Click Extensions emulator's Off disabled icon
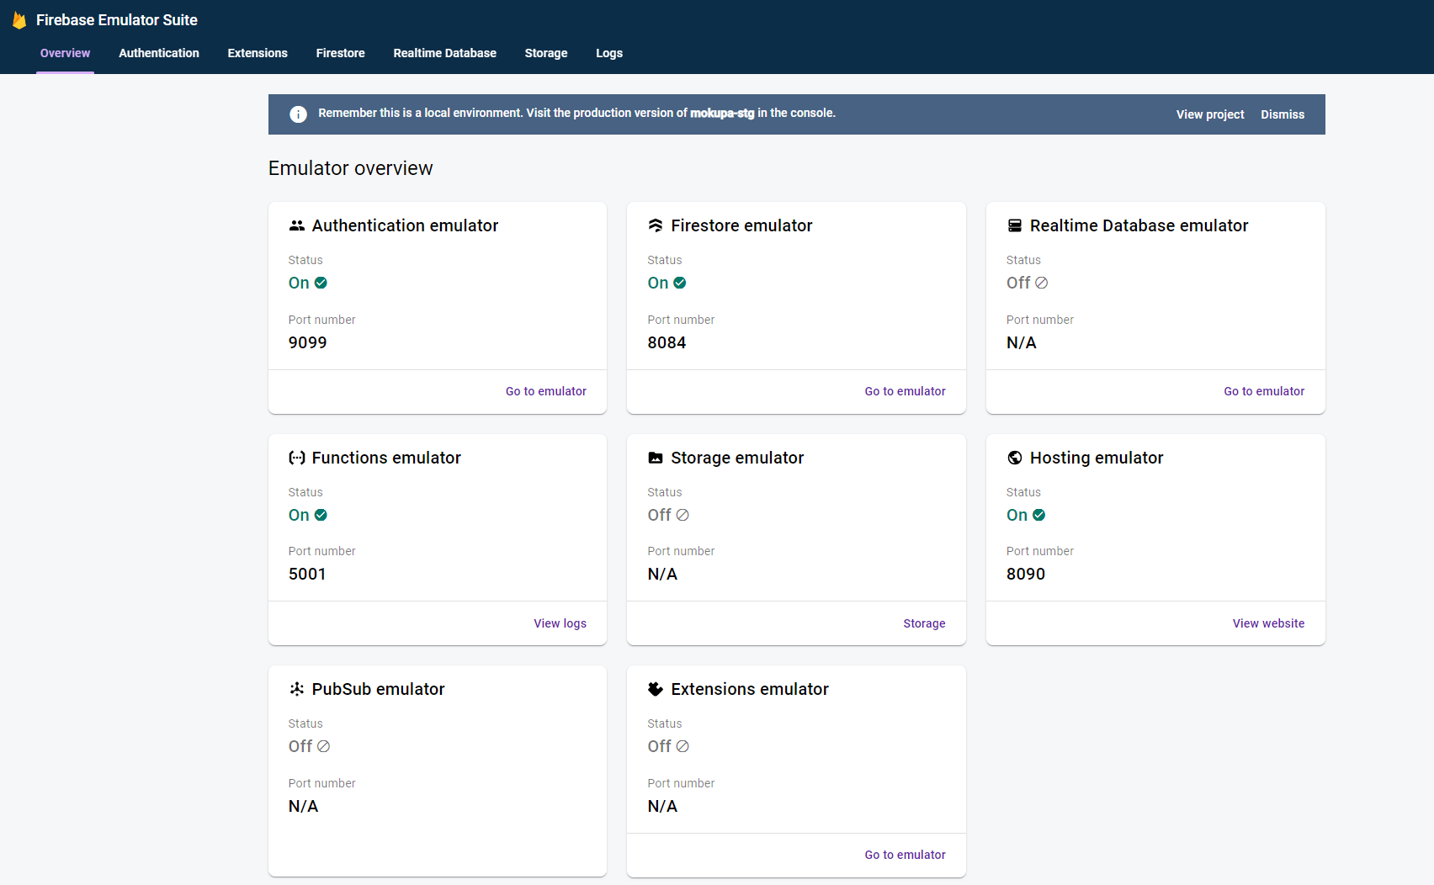This screenshot has width=1434, height=885. pyautogui.click(x=682, y=746)
